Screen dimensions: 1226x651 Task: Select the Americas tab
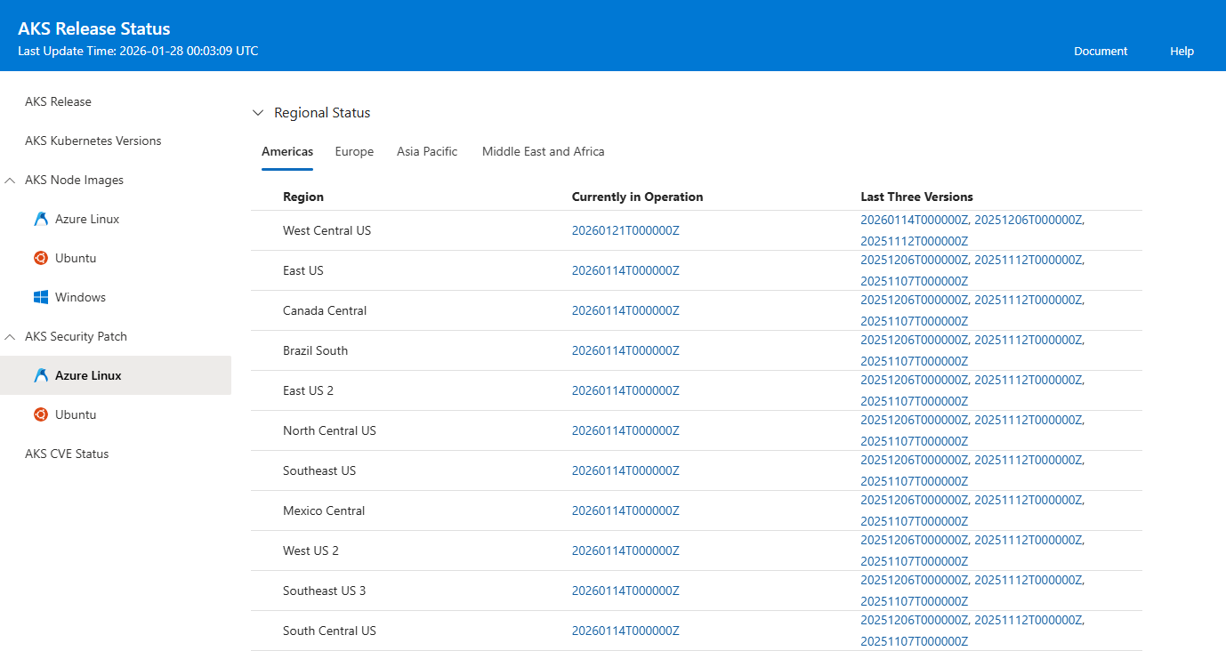coord(286,151)
